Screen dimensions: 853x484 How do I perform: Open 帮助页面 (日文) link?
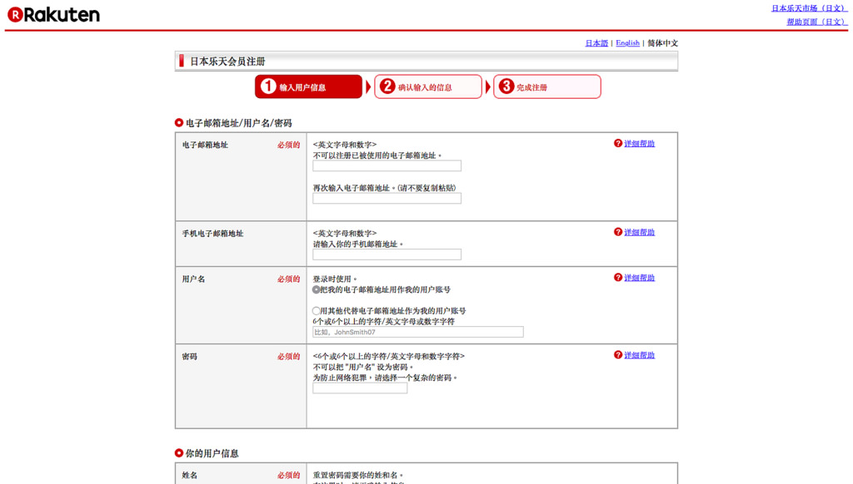[816, 22]
